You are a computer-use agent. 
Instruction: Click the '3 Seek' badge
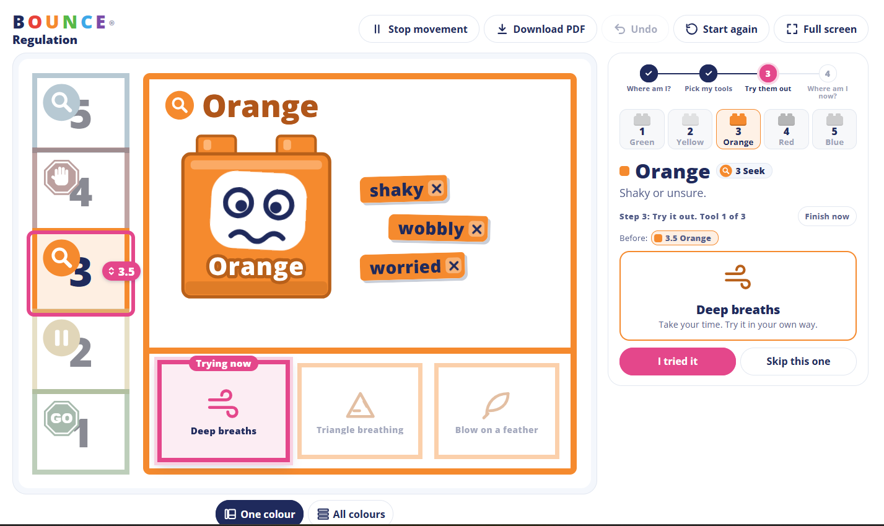click(x=744, y=171)
